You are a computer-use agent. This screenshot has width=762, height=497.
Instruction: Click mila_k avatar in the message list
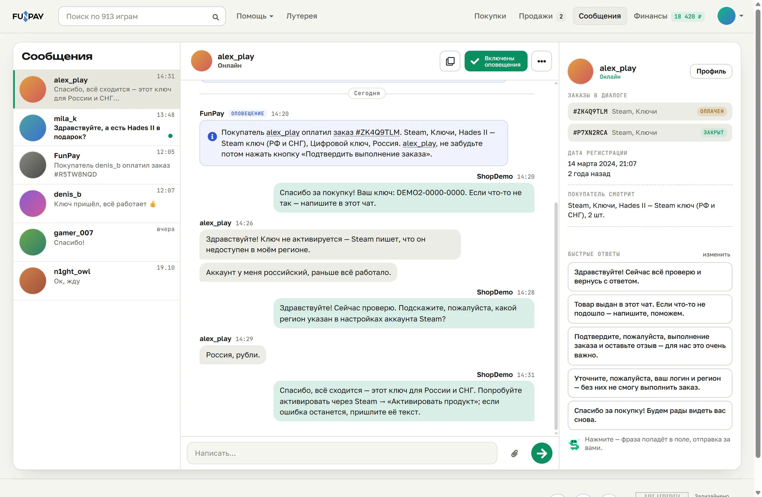click(x=33, y=128)
